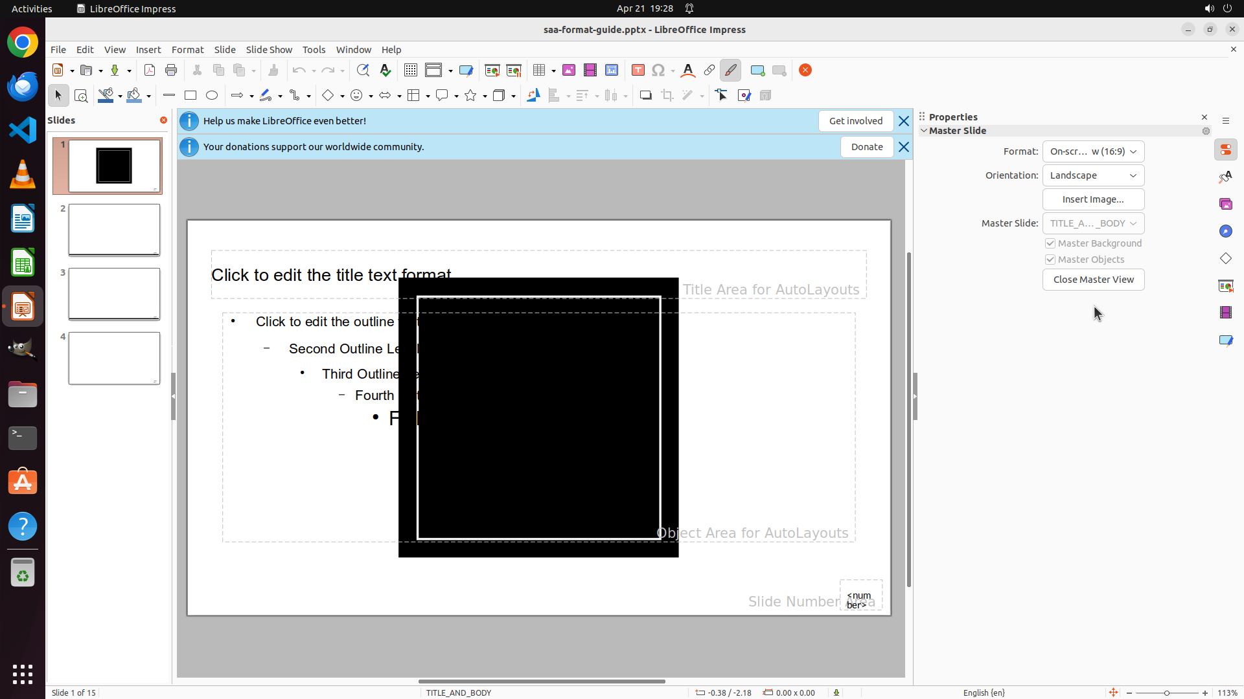The width and height of the screenshot is (1244, 699).
Task: Open the Gallery sidebar panel
Action: (x=1225, y=204)
